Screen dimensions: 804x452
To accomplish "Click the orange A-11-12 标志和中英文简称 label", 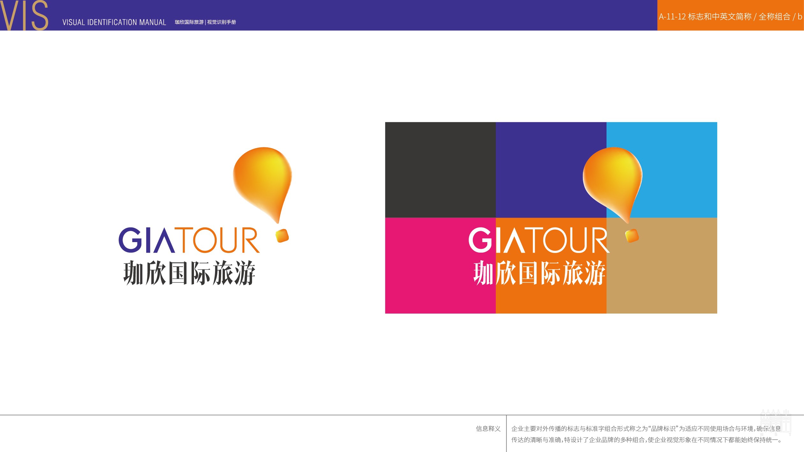I will [x=730, y=16].
